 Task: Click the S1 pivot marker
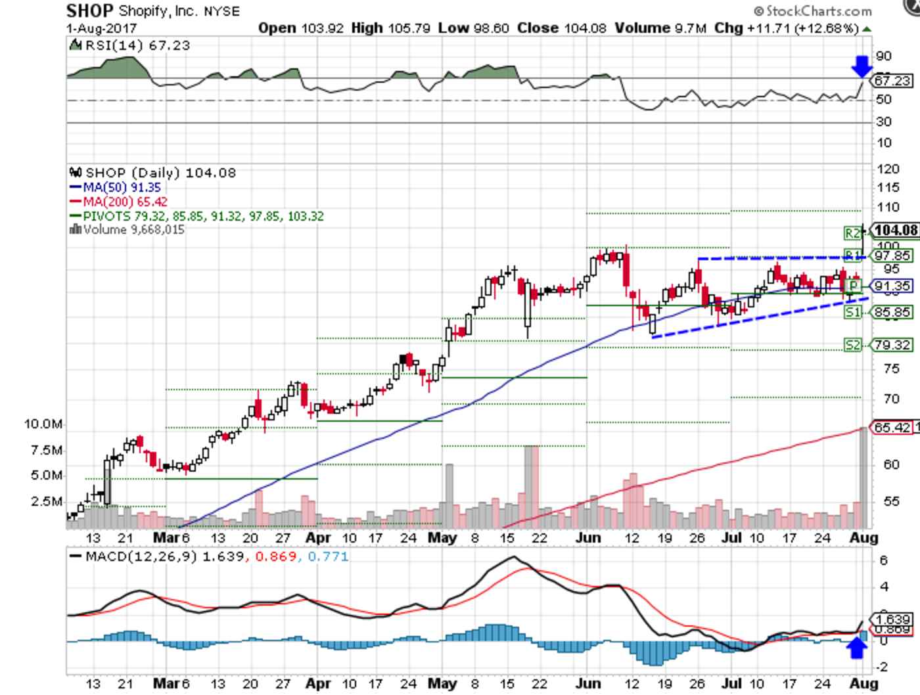[x=852, y=312]
